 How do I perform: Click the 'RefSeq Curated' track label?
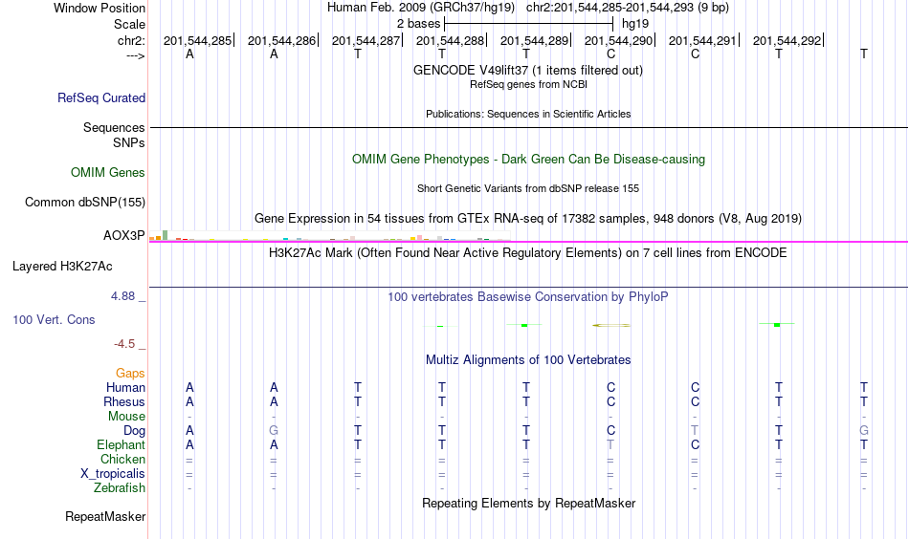click(101, 97)
